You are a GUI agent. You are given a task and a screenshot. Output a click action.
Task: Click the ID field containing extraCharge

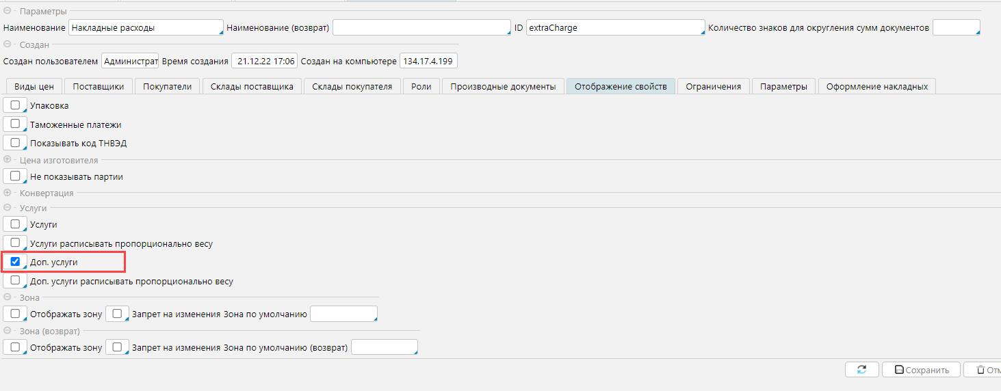click(614, 28)
